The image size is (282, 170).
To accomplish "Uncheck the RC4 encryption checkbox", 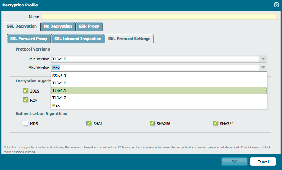I will pyautogui.click(x=26, y=100).
